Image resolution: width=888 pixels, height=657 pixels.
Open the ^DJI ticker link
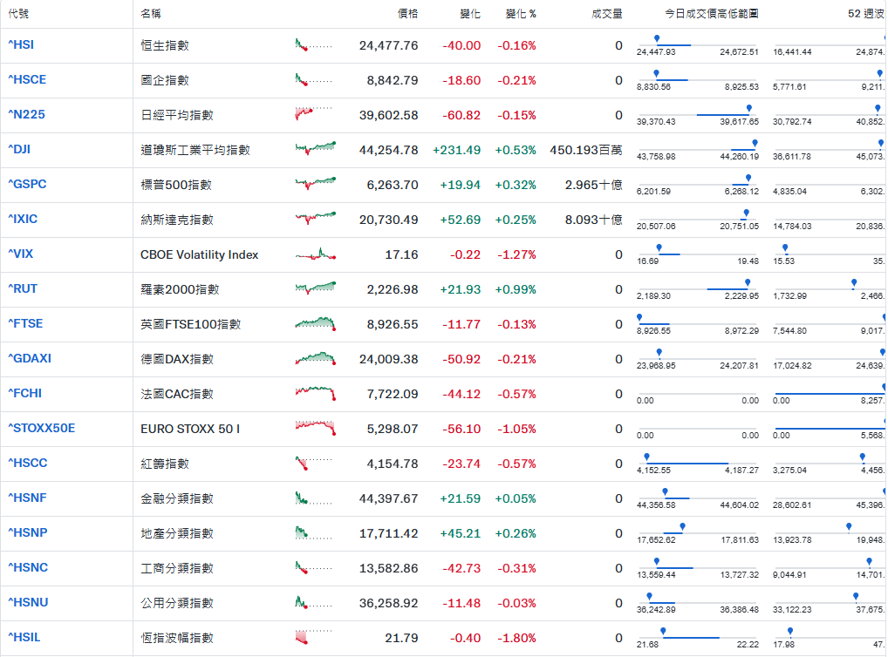click(x=19, y=149)
